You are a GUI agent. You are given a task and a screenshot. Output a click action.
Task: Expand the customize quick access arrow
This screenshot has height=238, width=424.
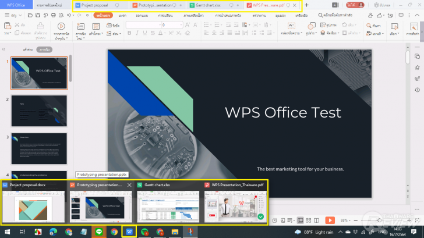click(87, 15)
